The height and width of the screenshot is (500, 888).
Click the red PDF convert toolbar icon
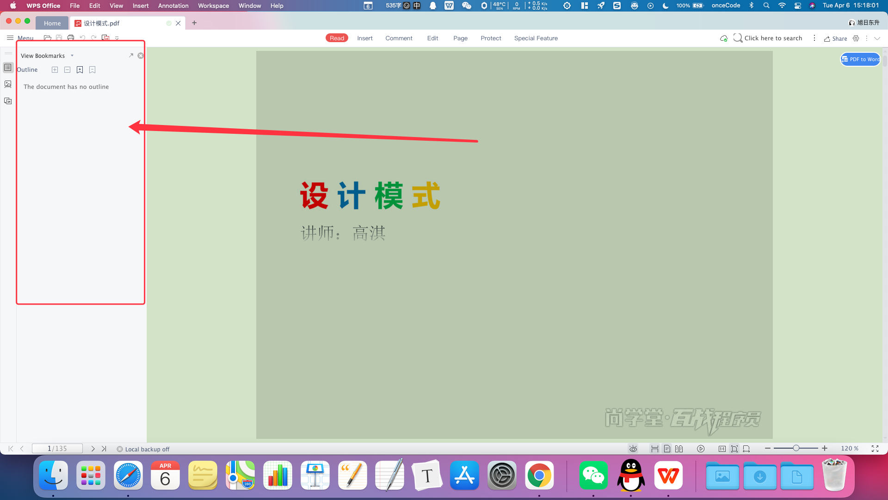coord(105,38)
